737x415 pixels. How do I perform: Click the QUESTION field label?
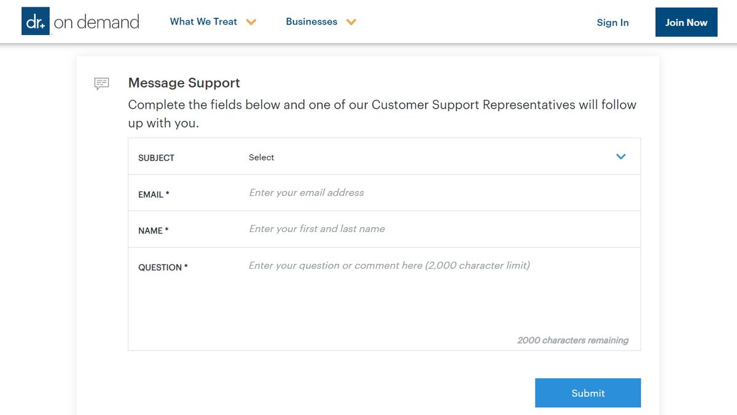(x=163, y=268)
